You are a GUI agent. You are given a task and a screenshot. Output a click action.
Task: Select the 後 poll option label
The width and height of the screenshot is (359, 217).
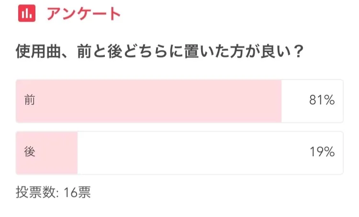[x=30, y=153]
